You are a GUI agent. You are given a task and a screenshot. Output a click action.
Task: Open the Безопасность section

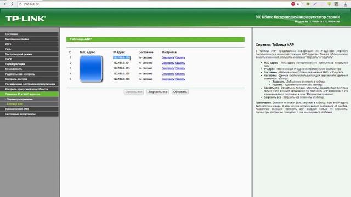(29, 69)
